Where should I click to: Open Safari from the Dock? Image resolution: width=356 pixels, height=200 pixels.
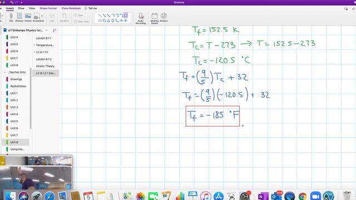[50, 196]
